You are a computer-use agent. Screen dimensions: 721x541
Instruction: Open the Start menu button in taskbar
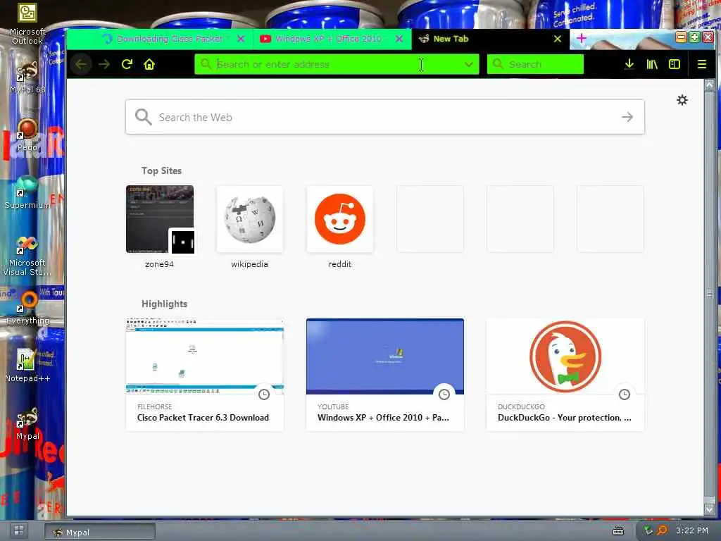19,530
